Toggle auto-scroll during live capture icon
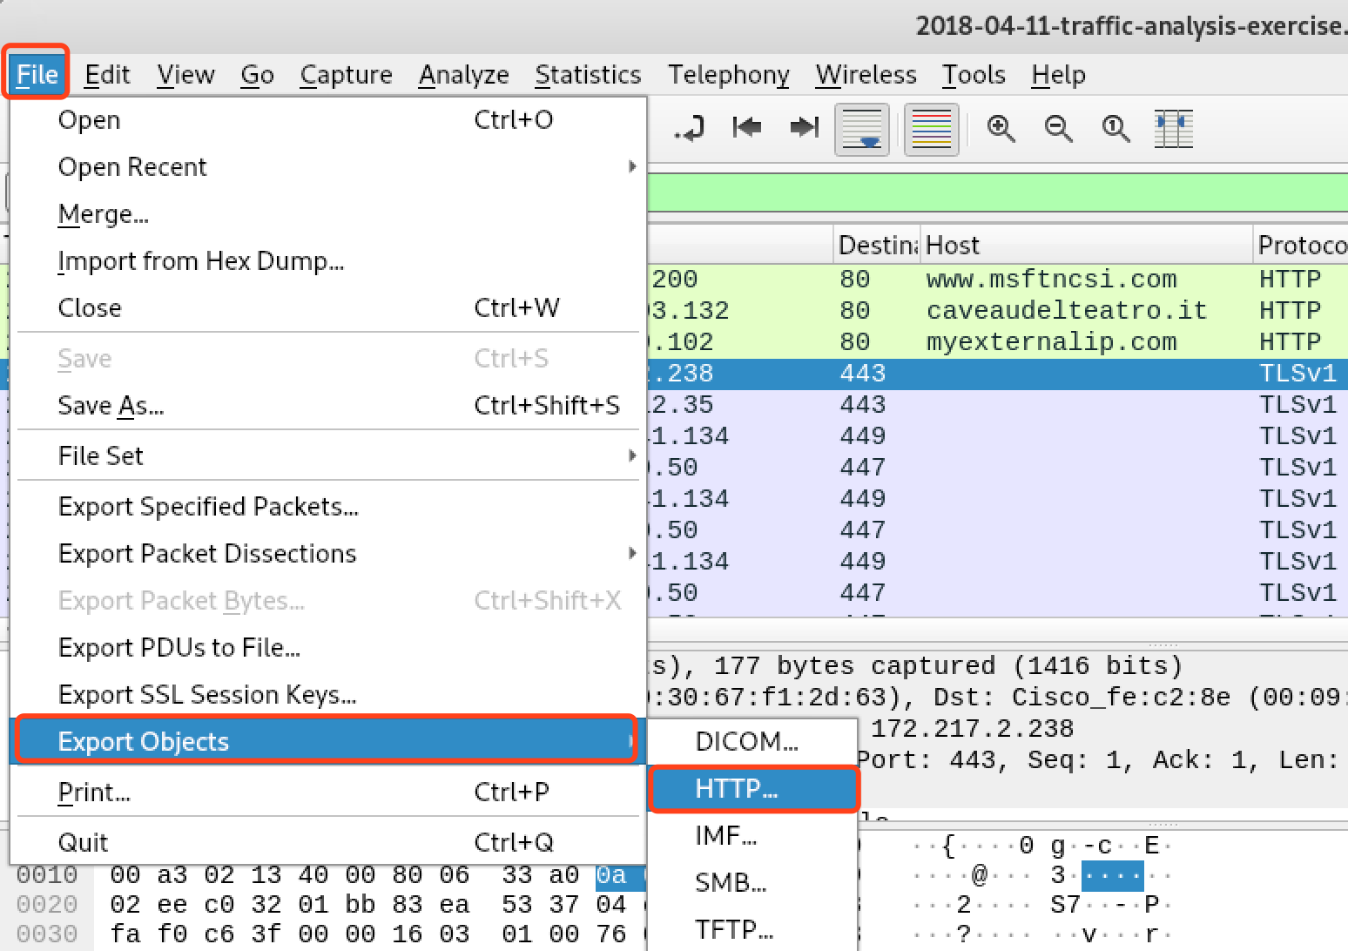This screenshot has width=1348, height=951. pos(862,130)
